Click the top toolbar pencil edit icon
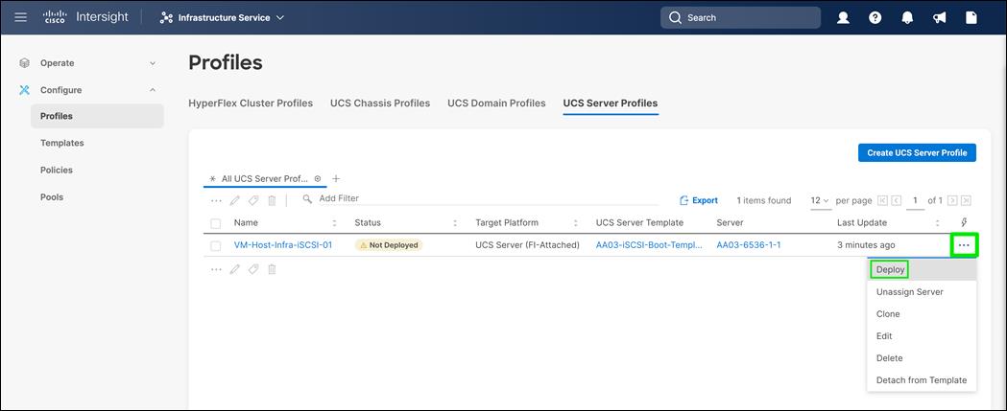1007x411 pixels. (x=235, y=200)
